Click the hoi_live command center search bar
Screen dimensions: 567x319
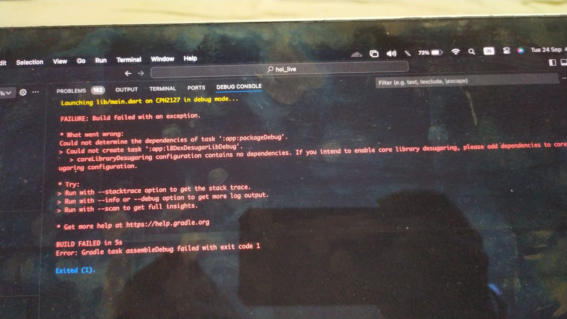click(279, 69)
